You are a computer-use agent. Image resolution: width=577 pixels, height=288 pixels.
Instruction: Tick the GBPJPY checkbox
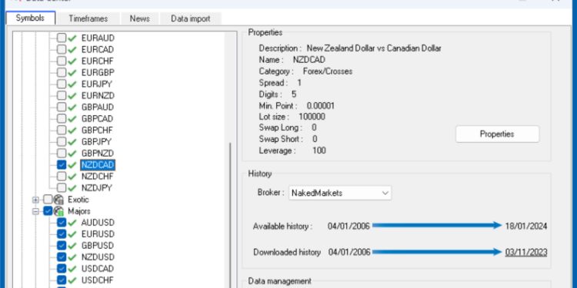click(x=62, y=142)
